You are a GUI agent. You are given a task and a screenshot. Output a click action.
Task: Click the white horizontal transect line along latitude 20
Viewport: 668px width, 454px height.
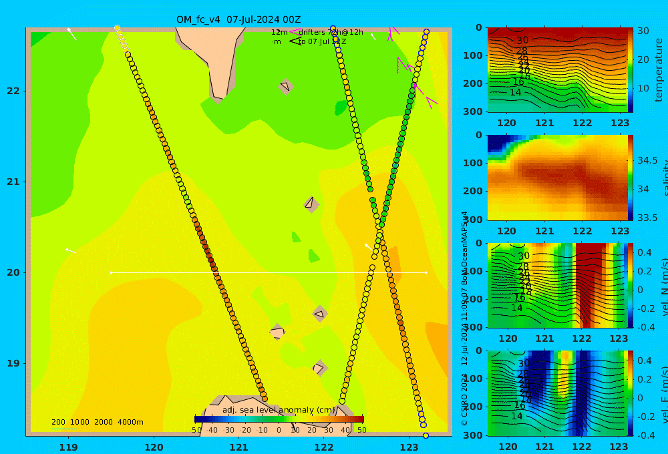(x=269, y=272)
